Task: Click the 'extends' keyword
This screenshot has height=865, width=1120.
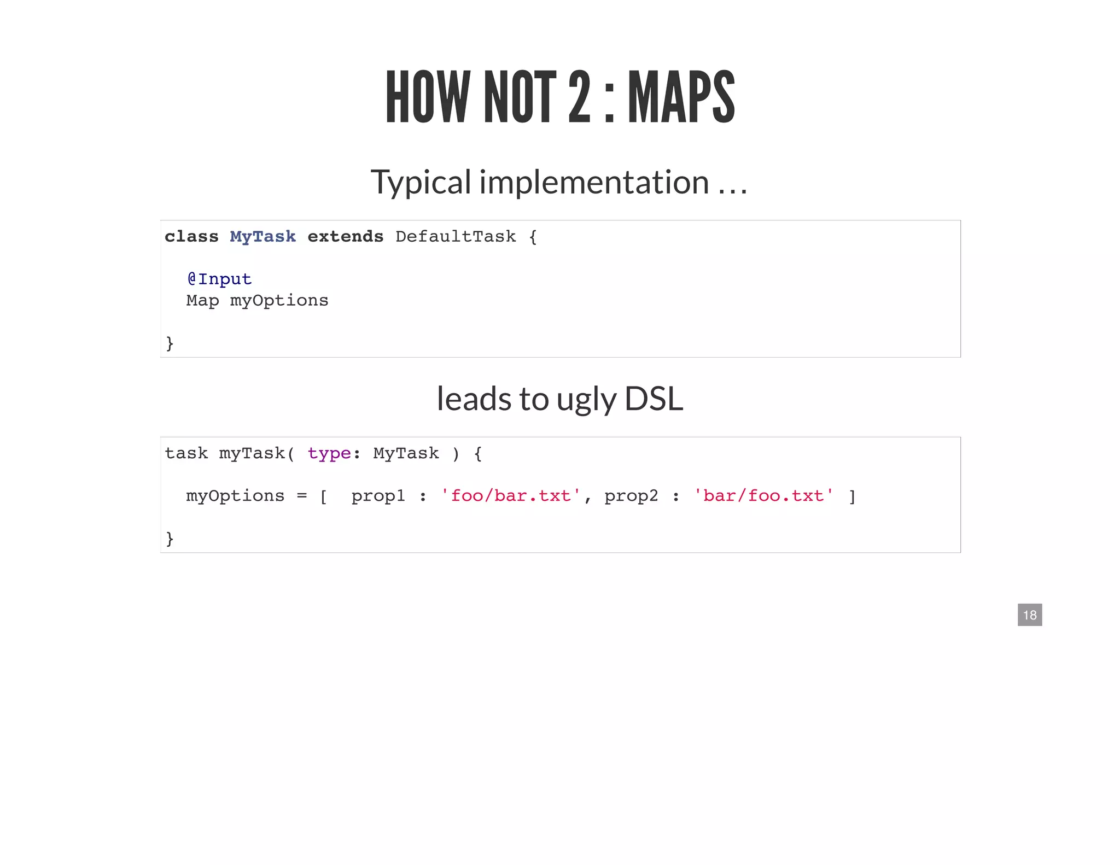Action: [x=346, y=236]
